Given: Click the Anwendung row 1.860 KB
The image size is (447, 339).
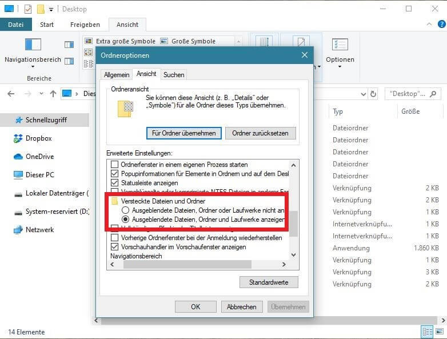Looking at the screenshot, I should click(x=385, y=248).
